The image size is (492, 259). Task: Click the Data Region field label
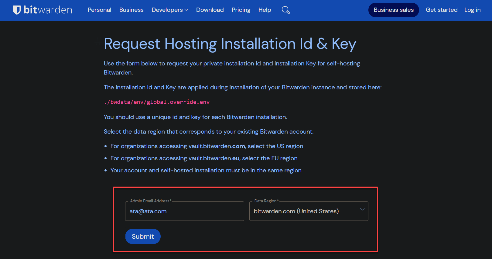coord(266,201)
